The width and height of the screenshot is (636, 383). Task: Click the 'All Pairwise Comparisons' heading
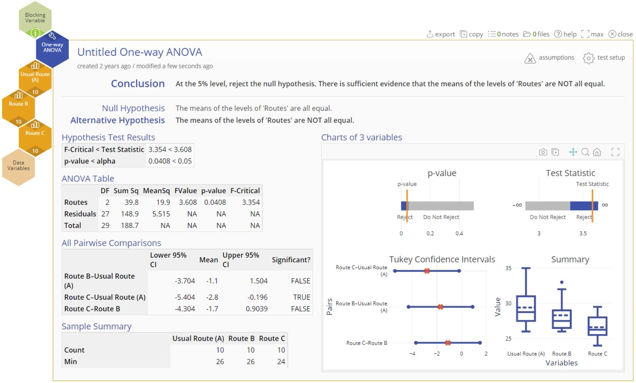112,243
